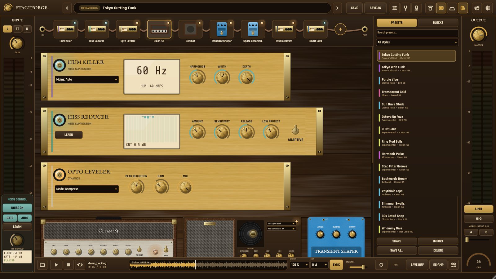Switch to the PRESETS tab
Viewport: 496px width, 279px height.
(397, 23)
